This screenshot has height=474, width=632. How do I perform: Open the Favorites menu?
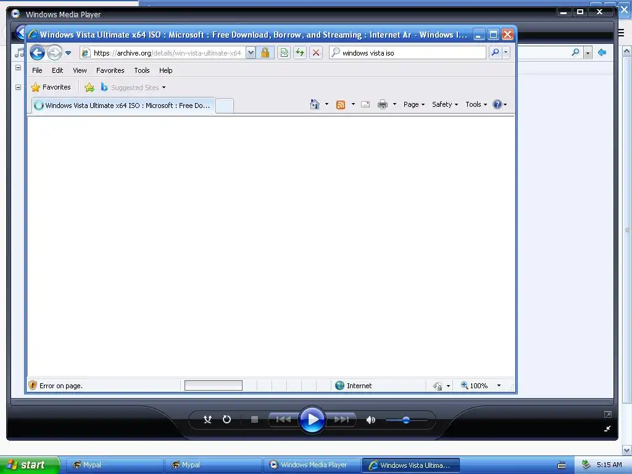point(110,70)
